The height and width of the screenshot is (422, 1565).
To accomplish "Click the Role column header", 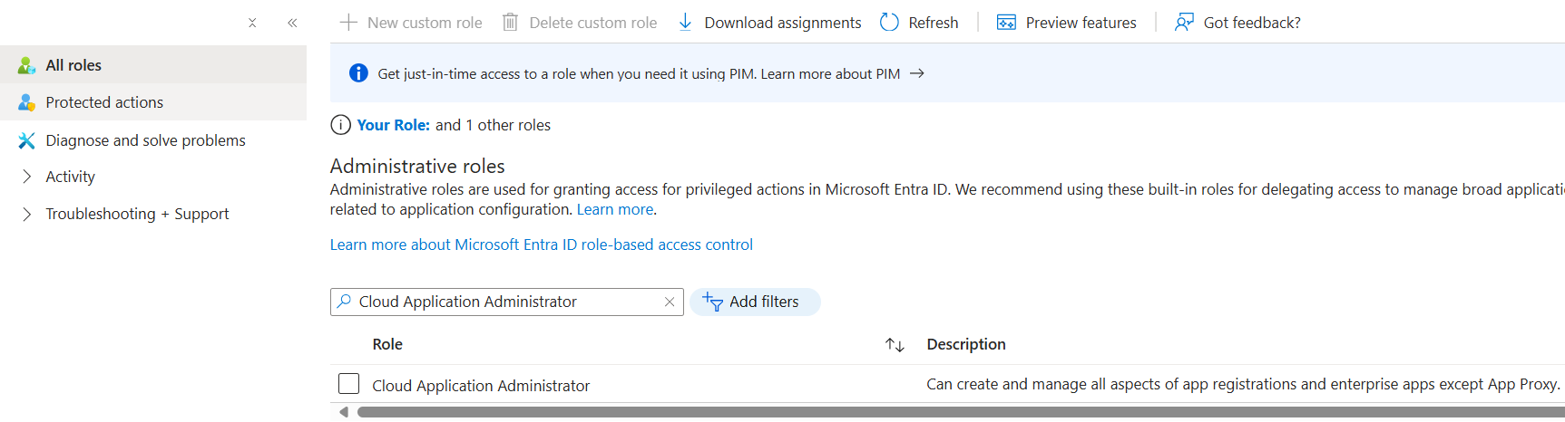I will [387, 344].
